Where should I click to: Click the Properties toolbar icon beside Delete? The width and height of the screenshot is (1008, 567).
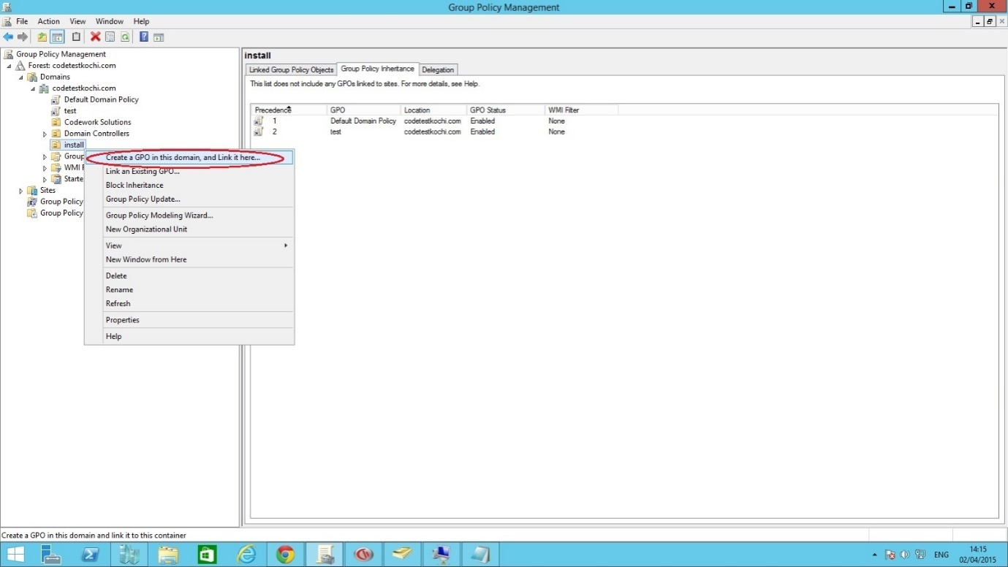point(110,37)
